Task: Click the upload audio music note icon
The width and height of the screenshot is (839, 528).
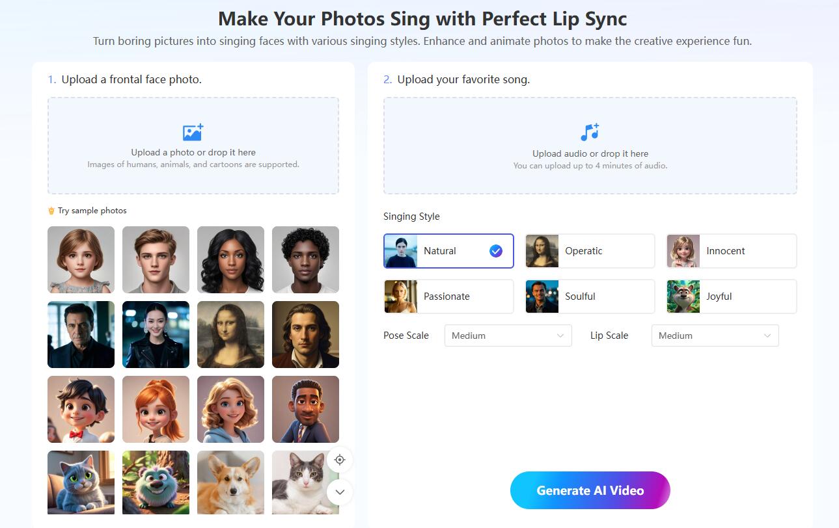Action: tap(590, 132)
